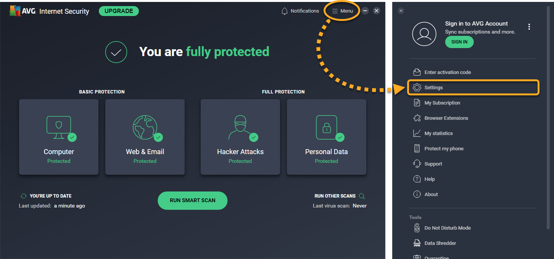Screen dimensions: 554x259
Task: Click the Data Shredder icon
Action: (x=417, y=243)
